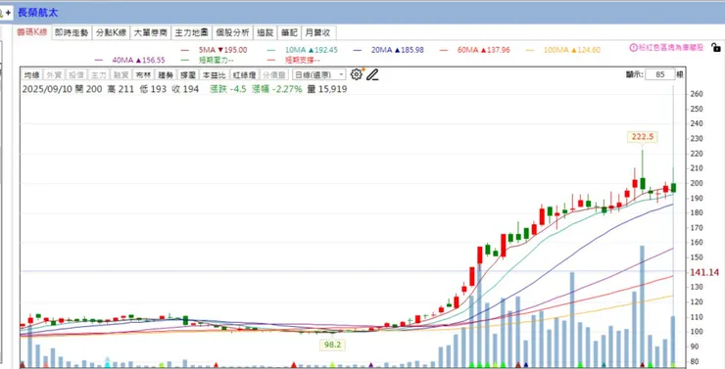Toggle the 主力 main force overlay
The width and height of the screenshot is (725, 369).
click(99, 74)
